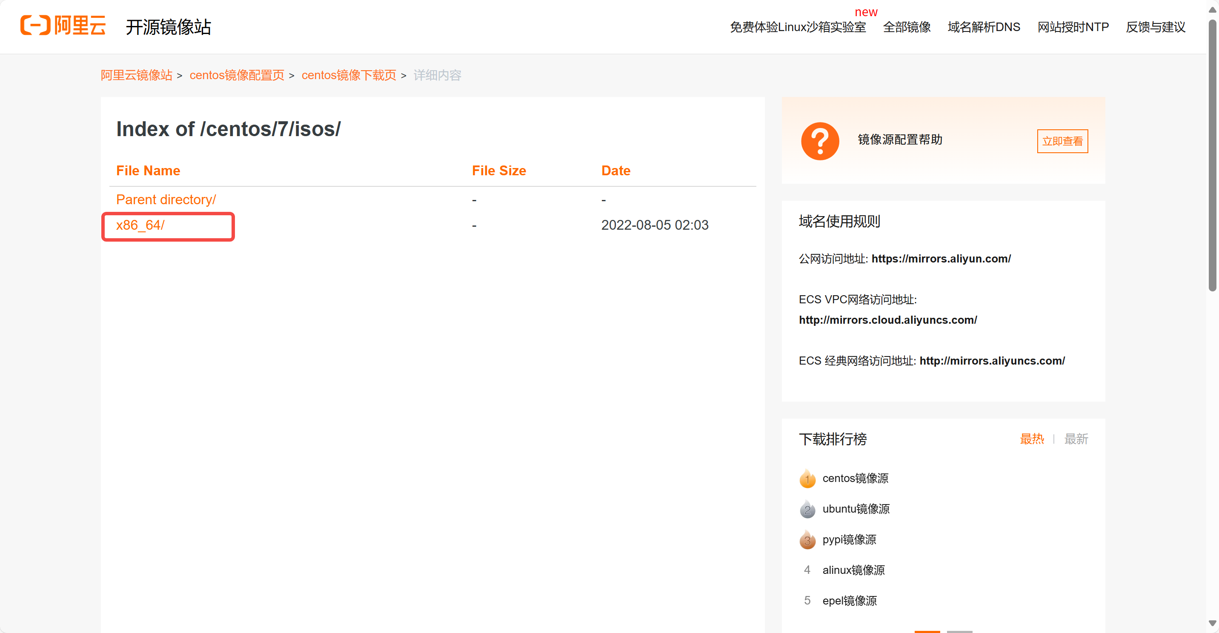Go to centos镜像下载页 breadcrumb link

click(x=349, y=75)
